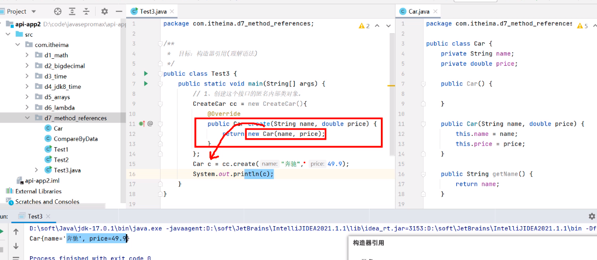Viewport: 597px width, 260px height.
Task: Switch to the Car.java editor tab
Action: pos(419,11)
